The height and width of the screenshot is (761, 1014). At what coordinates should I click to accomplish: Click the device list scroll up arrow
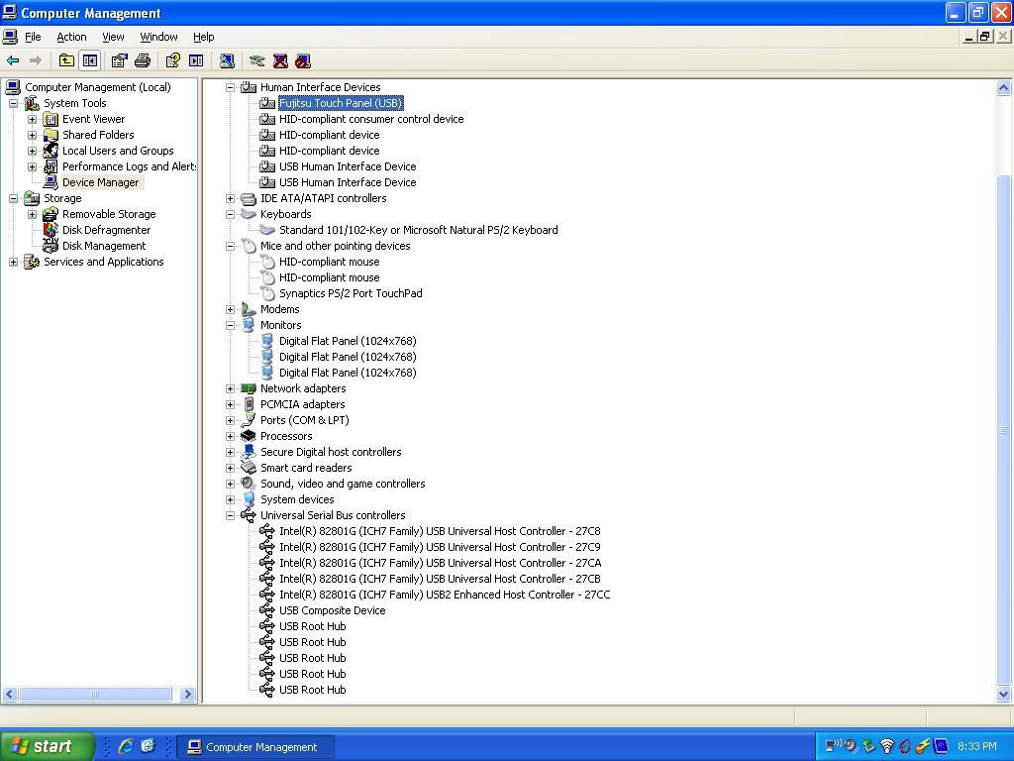click(x=1004, y=88)
